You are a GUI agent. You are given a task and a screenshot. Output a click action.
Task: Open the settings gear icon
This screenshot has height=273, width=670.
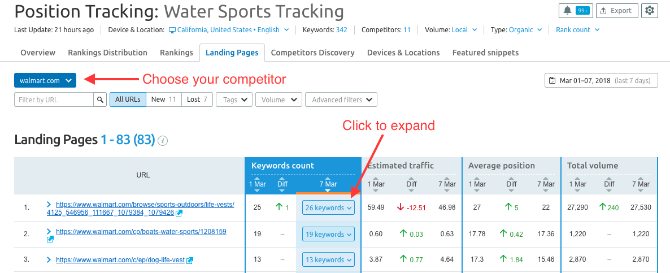[650, 11]
